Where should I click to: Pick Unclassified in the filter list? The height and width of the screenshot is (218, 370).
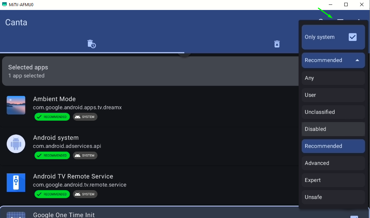coord(333,112)
